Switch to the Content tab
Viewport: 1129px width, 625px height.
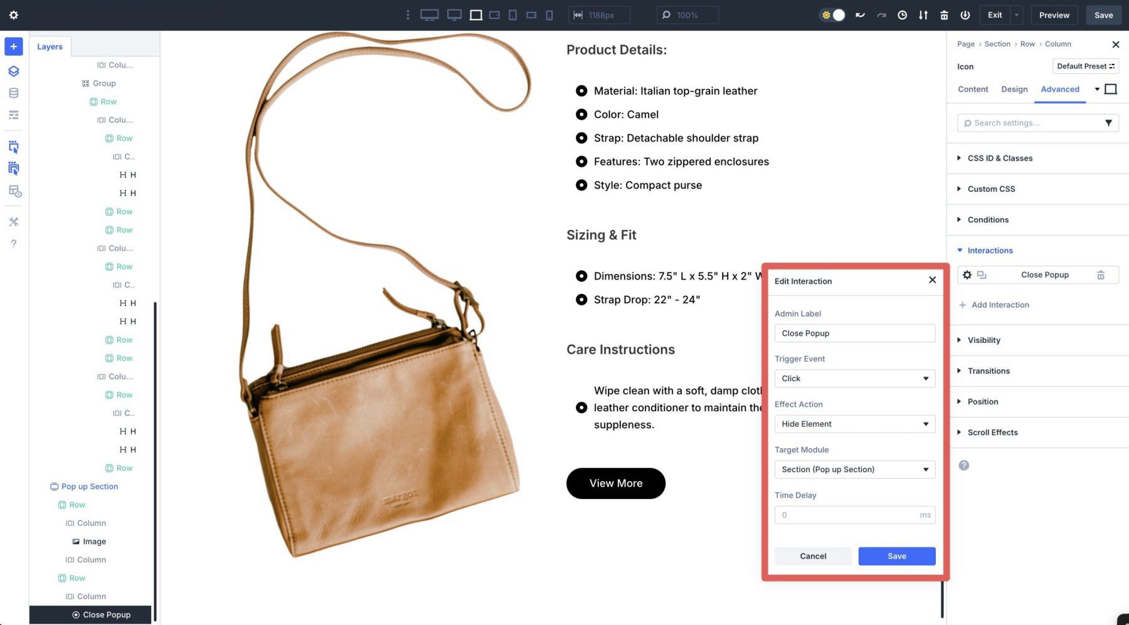tap(973, 89)
